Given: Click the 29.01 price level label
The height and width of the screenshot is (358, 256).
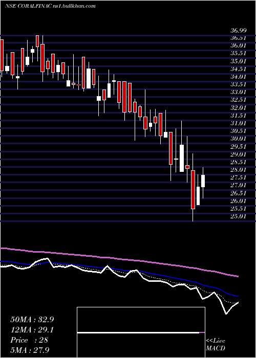Looking at the screenshot, I should (x=238, y=154).
